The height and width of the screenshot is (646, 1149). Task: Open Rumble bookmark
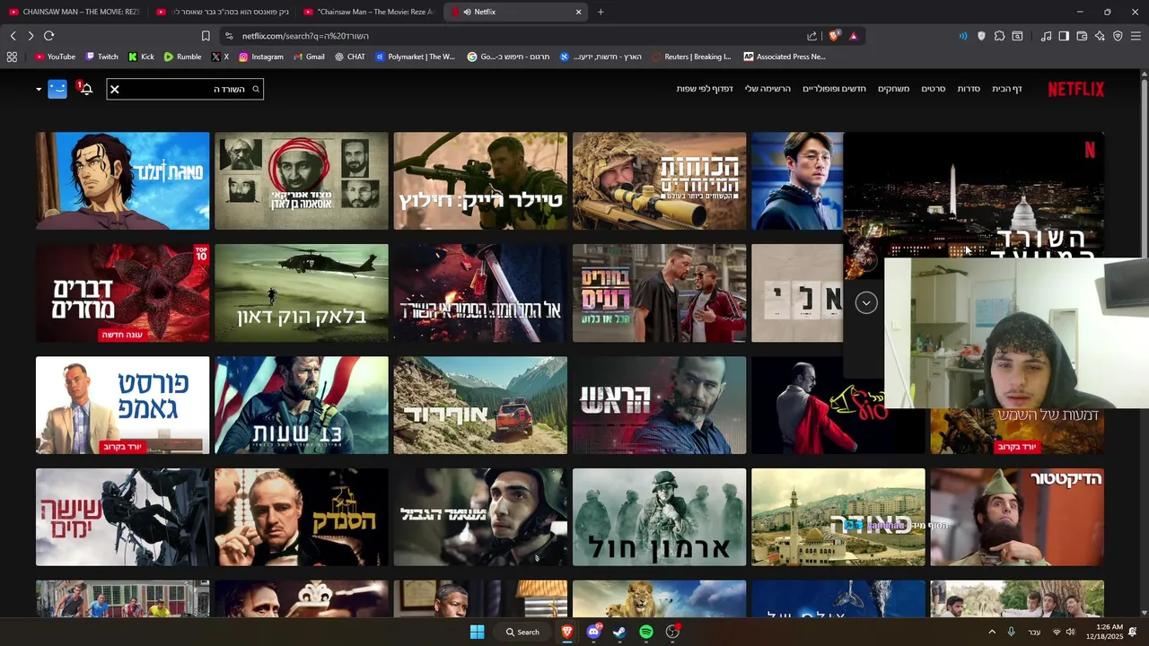pos(182,57)
